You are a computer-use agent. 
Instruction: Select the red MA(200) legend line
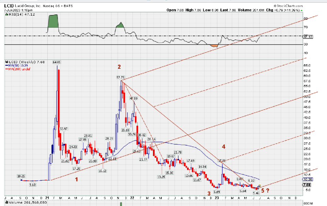pyautogui.click(x=7, y=69)
